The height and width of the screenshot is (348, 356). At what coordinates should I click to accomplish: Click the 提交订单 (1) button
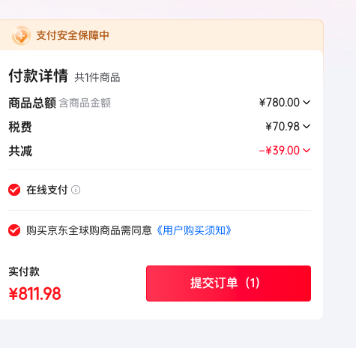[x=229, y=283]
